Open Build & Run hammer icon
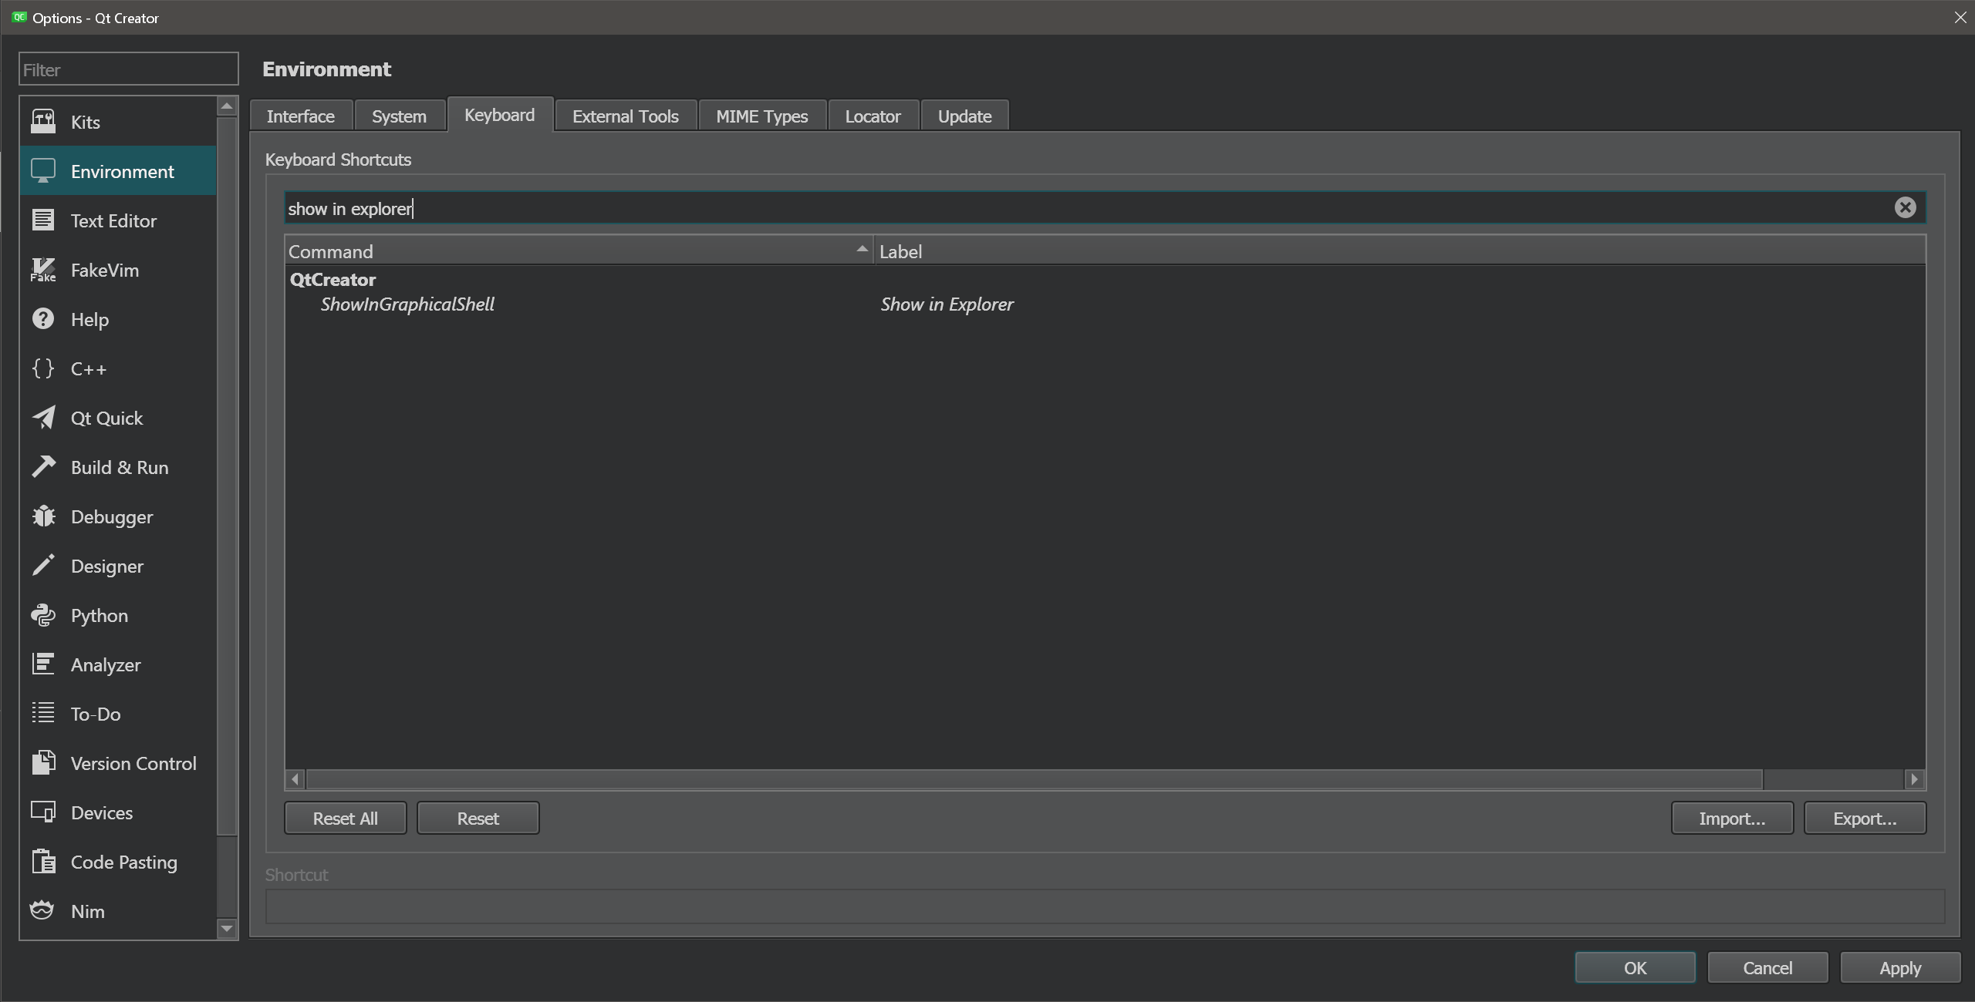Screen dimensions: 1975x1002 point(43,467)
